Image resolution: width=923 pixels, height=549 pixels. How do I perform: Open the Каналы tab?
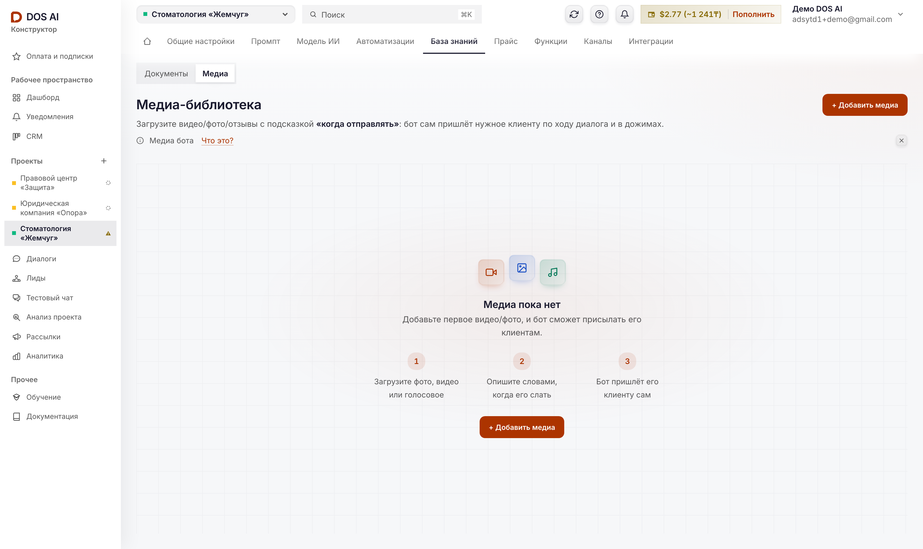(598, 41)
